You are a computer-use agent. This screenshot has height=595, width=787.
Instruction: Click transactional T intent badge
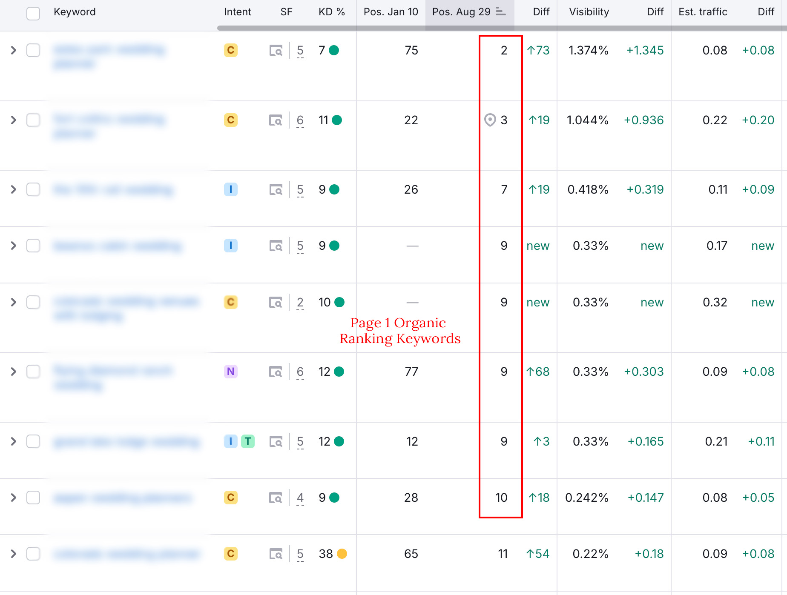[248, 441]
